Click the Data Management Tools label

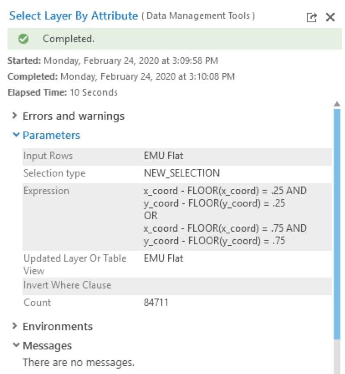[x=198, y=16]
